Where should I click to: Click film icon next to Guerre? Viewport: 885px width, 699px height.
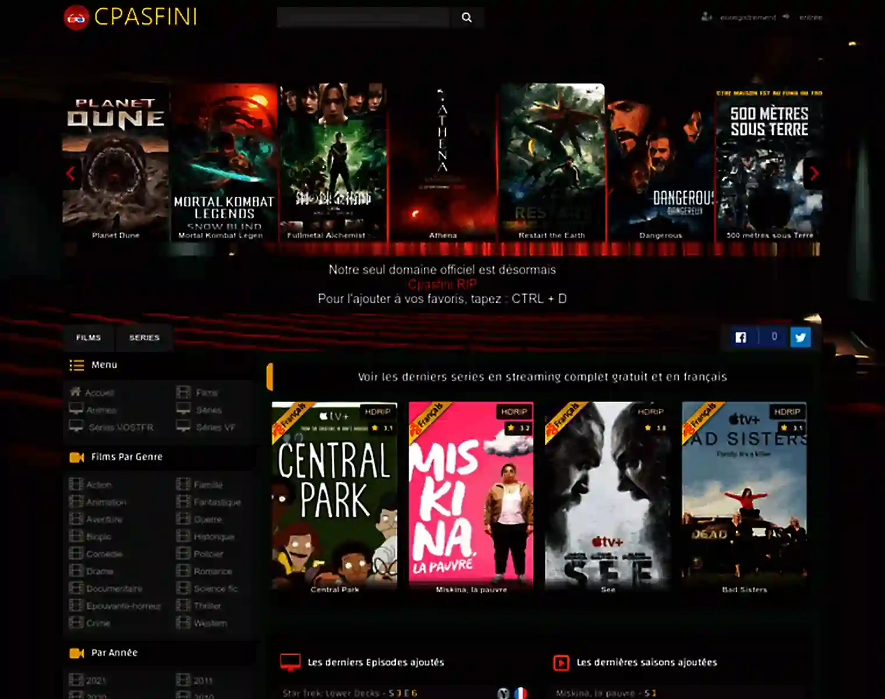pyautogui.click(x=183, y=519)
